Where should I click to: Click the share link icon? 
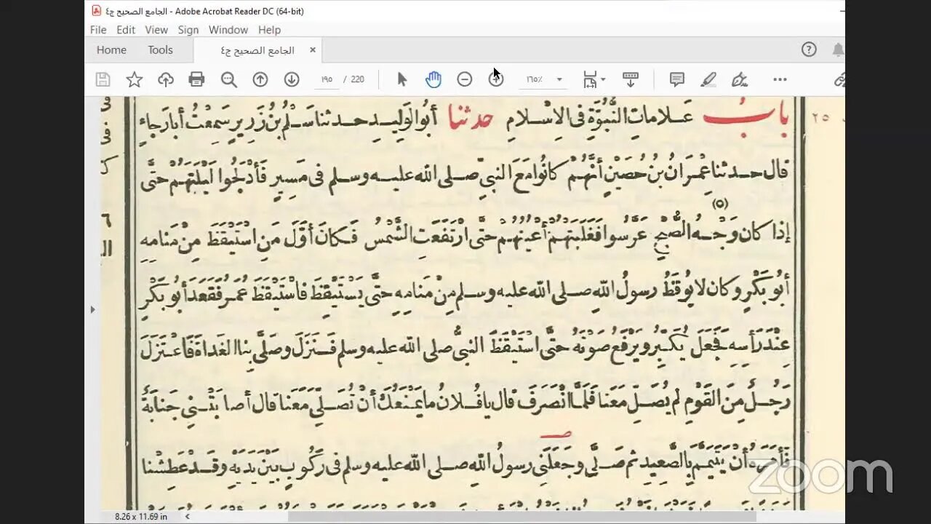coord(839,79)
